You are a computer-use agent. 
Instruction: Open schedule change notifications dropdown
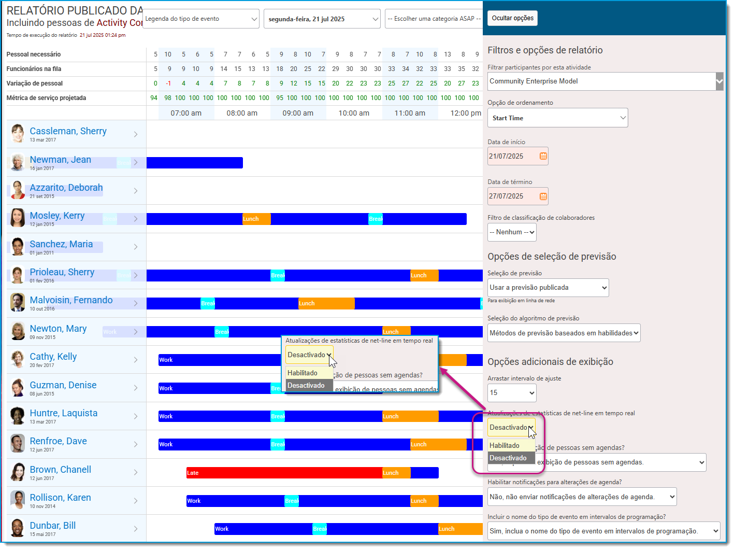click(582, 497)
